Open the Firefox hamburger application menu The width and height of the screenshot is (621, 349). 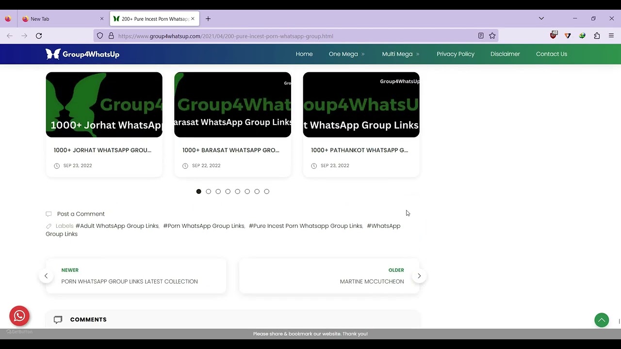pyautogui.click(x=611, y=36)
